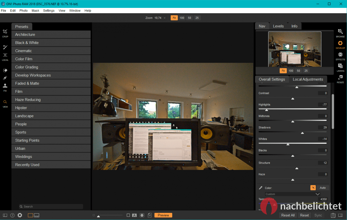This screenshot has height=220, width=347.
Task: Toggle the Preview button off
Action: (x=163, y=215)
